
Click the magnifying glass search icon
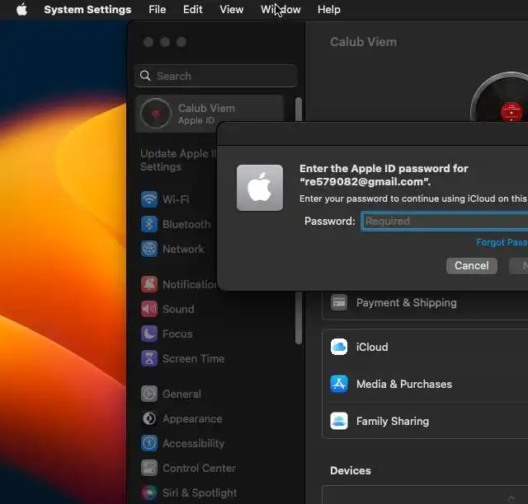pyautogui.click(x=145, y=76)
